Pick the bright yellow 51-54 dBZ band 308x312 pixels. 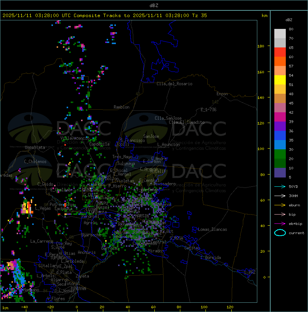280,80
